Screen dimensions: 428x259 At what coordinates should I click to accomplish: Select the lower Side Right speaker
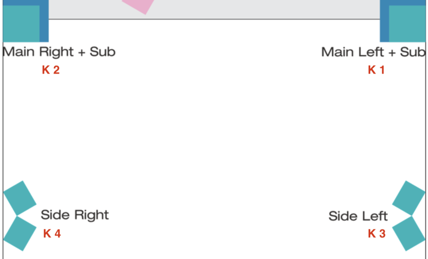click(20, 233)
